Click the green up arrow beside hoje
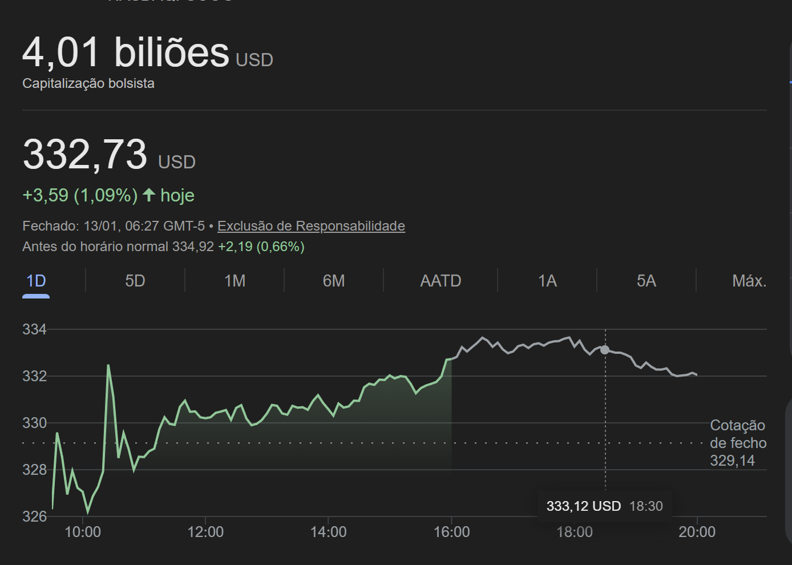The width and height of the screenshot is (792, 565). 149,195
